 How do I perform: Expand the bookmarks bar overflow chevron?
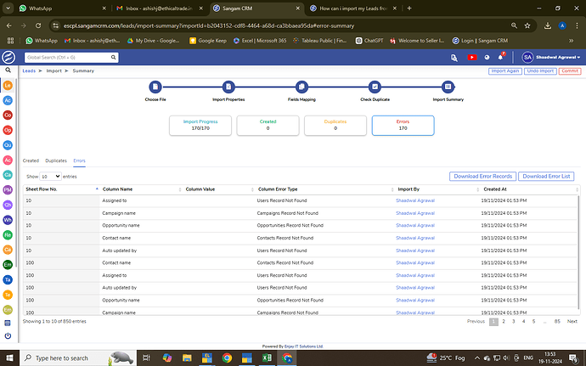click(571, 41)
